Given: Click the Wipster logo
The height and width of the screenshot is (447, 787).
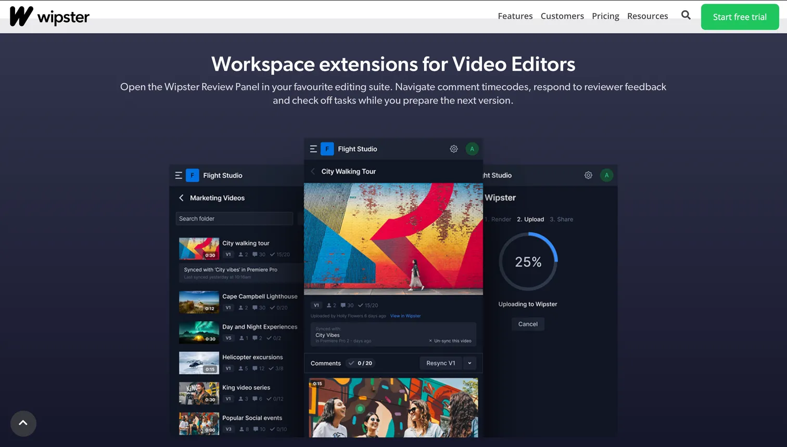Looking at the screenshot, I should [x=49, y=16].
